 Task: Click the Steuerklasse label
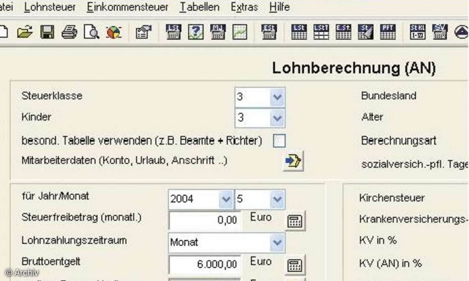point(52,96)
